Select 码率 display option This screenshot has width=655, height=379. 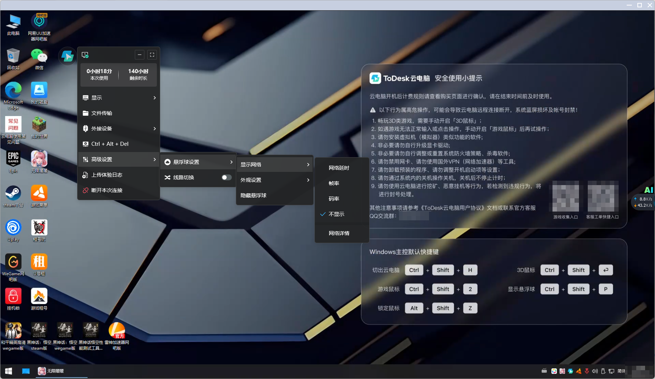342,199
